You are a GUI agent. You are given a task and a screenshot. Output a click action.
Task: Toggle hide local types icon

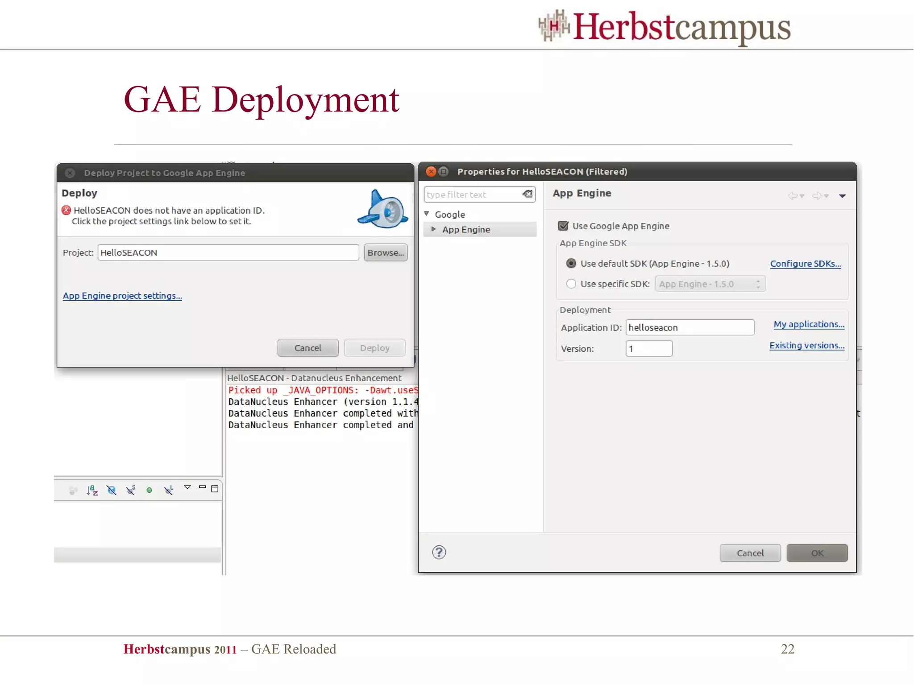(169, 490)
